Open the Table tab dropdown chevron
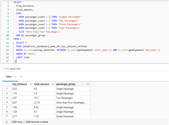 point(15,76)
